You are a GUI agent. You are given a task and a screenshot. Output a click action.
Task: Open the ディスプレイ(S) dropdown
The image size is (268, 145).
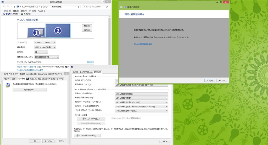[45, 42]
